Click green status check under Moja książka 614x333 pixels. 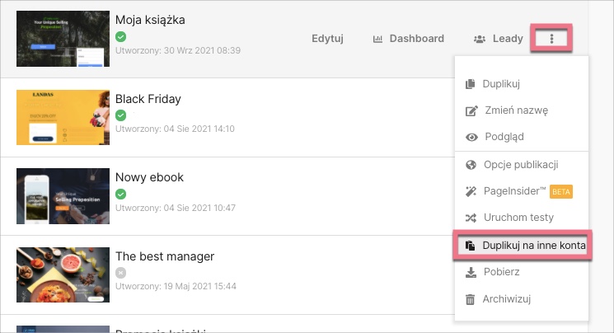click(121, 37)
